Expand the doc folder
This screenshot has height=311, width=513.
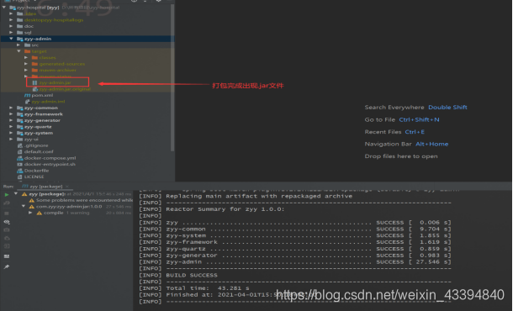(x=11, y=26)
